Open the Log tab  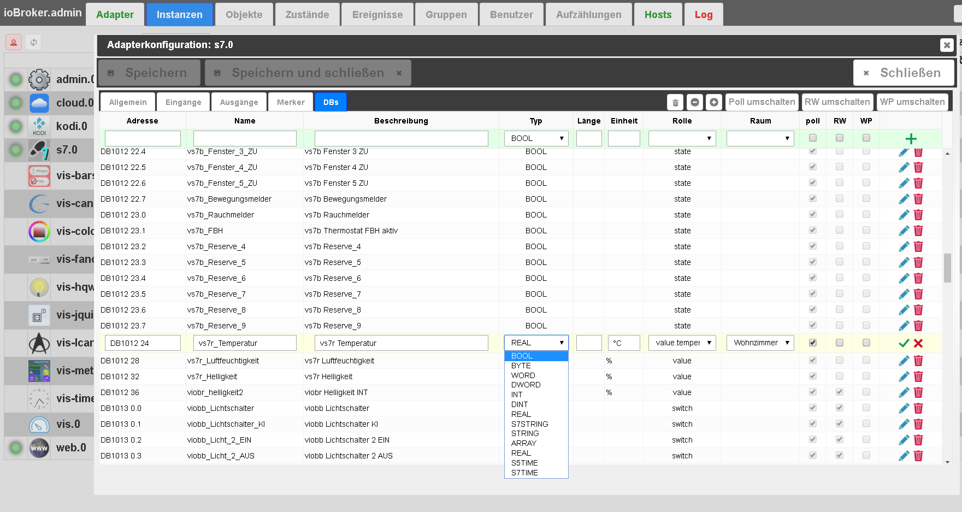[x=704, y=15]
